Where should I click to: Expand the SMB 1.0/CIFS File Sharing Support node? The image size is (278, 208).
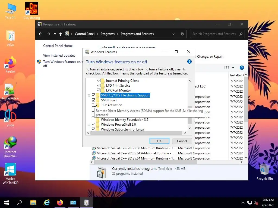pyautogui.click(x=89, y=96)
